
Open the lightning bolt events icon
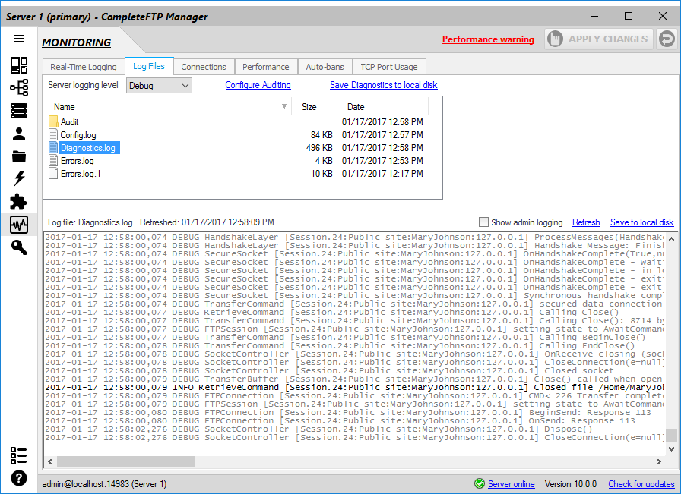pyautogui.click(x=19, y=178)
